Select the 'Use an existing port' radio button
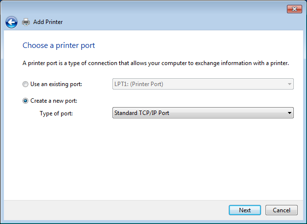Screen dimensions: 307x224 pos(25,84)
